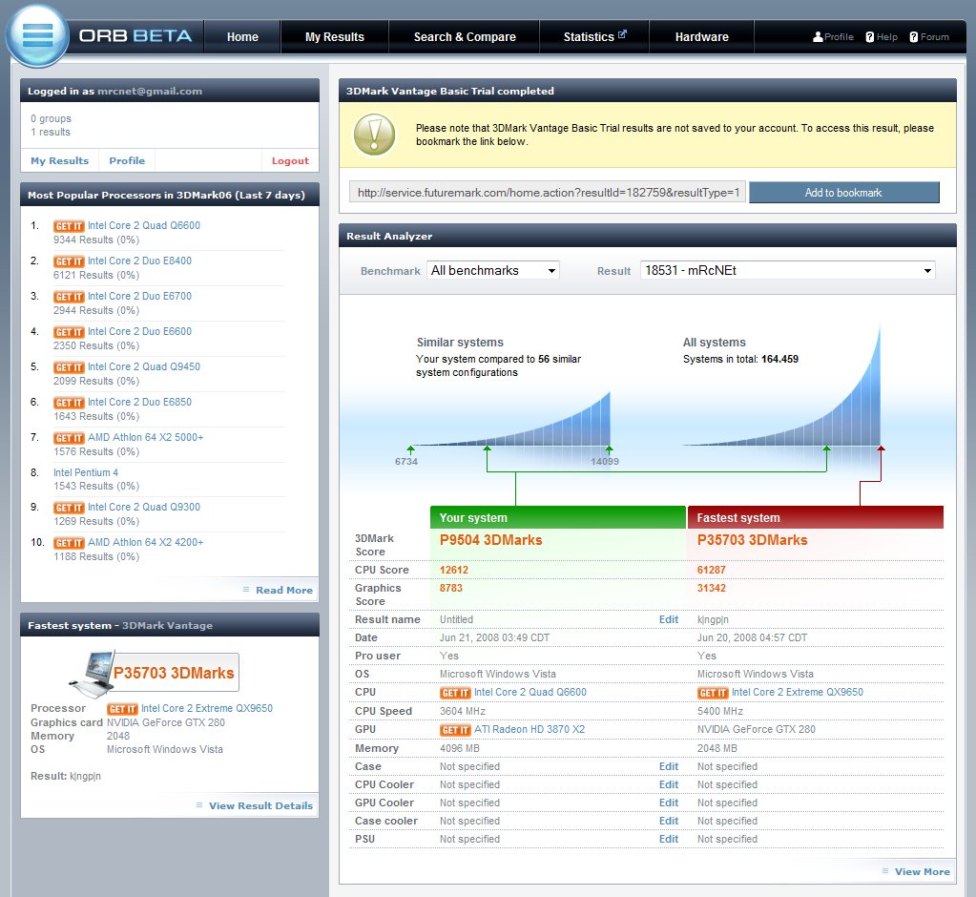Click GET IT badge beside Core 2 Extreme QX9650 in results table
Viewport: 976px width, 897px height.
click(x=713, y=693)
